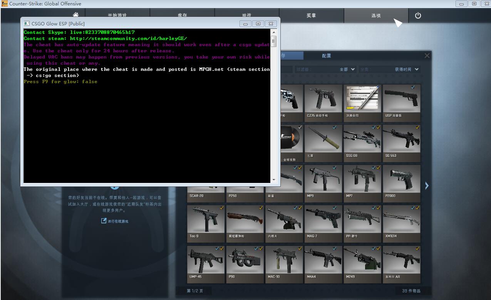491x300 pixels.
Task: Switch to the 配置 tab
Action: 327,56
